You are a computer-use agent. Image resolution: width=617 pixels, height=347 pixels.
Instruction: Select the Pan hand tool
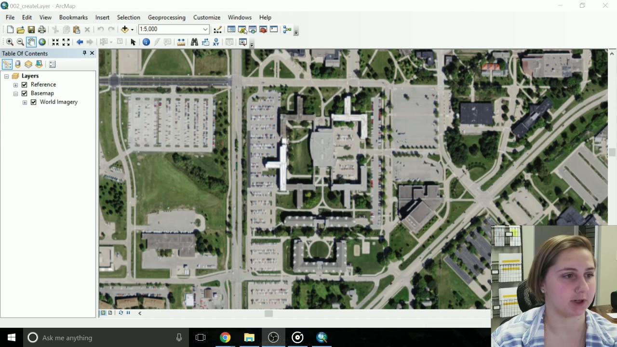(31, 42)
